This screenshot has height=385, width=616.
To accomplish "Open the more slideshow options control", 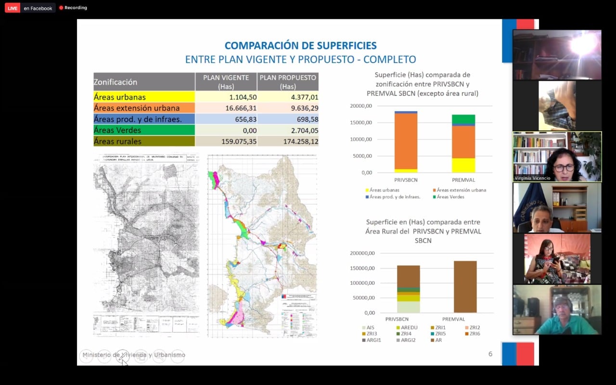I will (178, 356).
